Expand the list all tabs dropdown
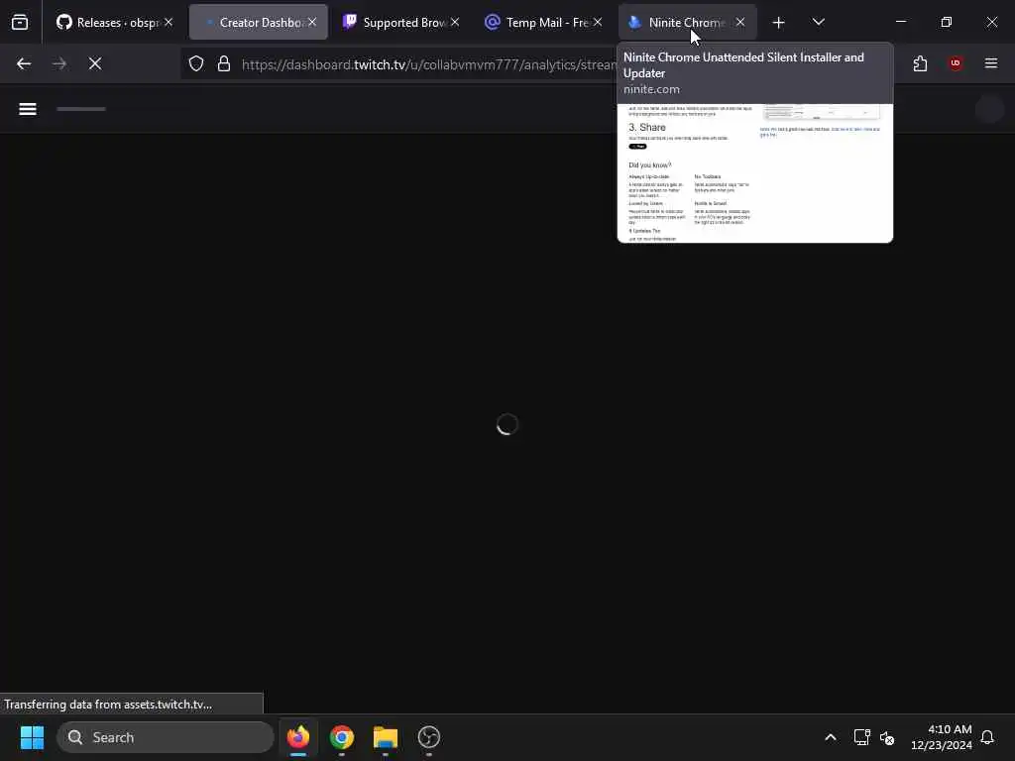1015x761 pixels. [818, 22]
